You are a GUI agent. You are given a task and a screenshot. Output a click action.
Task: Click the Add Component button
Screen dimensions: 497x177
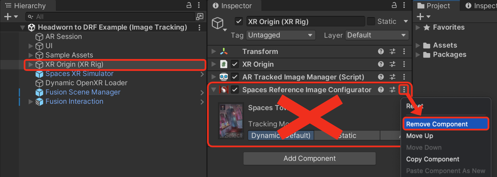310,159
